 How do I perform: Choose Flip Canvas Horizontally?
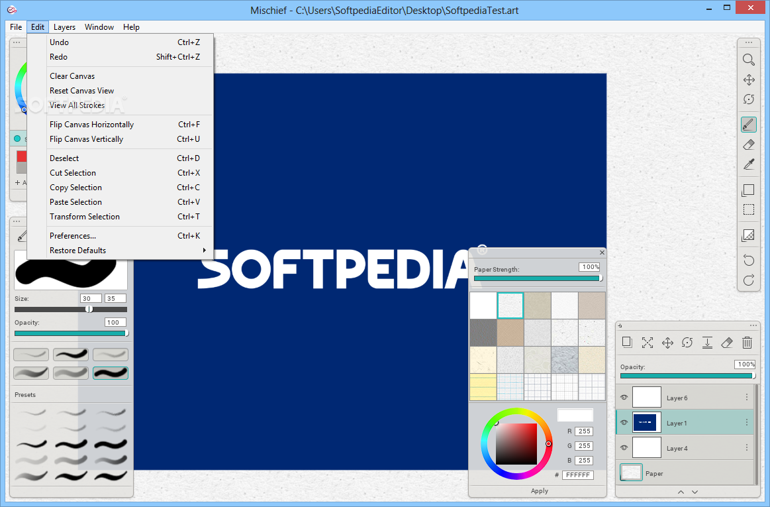tap(120, 125)
